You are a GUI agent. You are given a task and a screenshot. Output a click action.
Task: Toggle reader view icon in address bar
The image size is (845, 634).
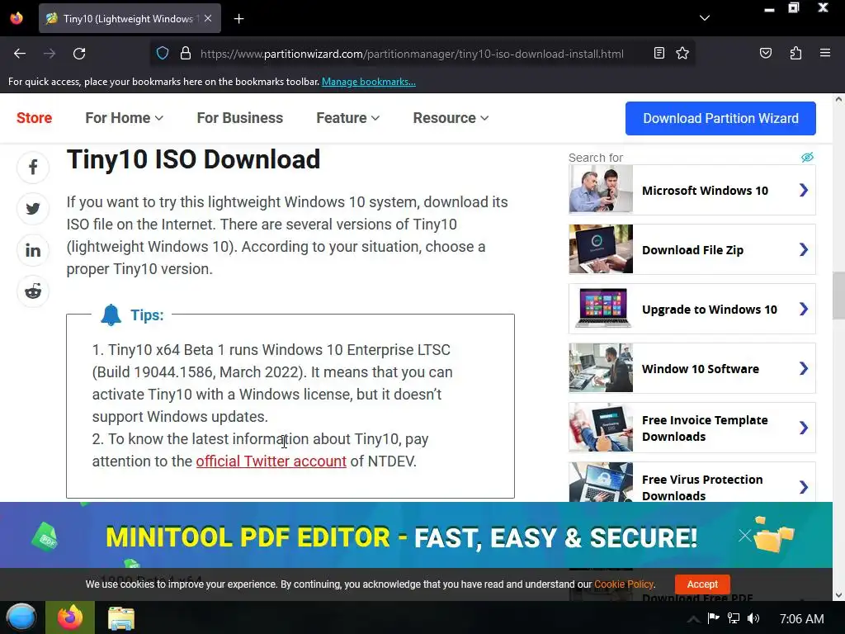[659, 53]
